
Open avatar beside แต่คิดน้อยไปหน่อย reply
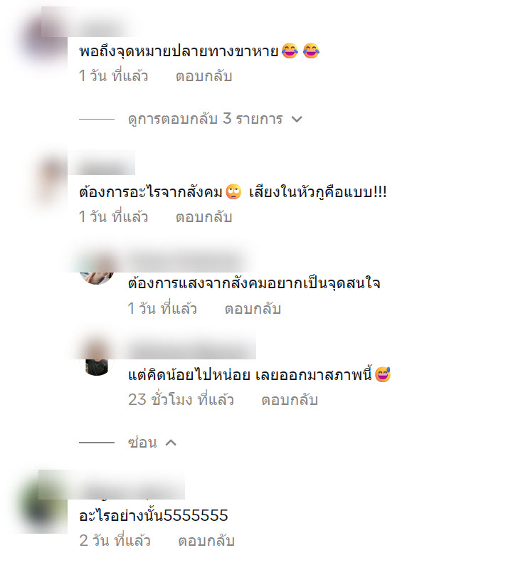(97, 360)
